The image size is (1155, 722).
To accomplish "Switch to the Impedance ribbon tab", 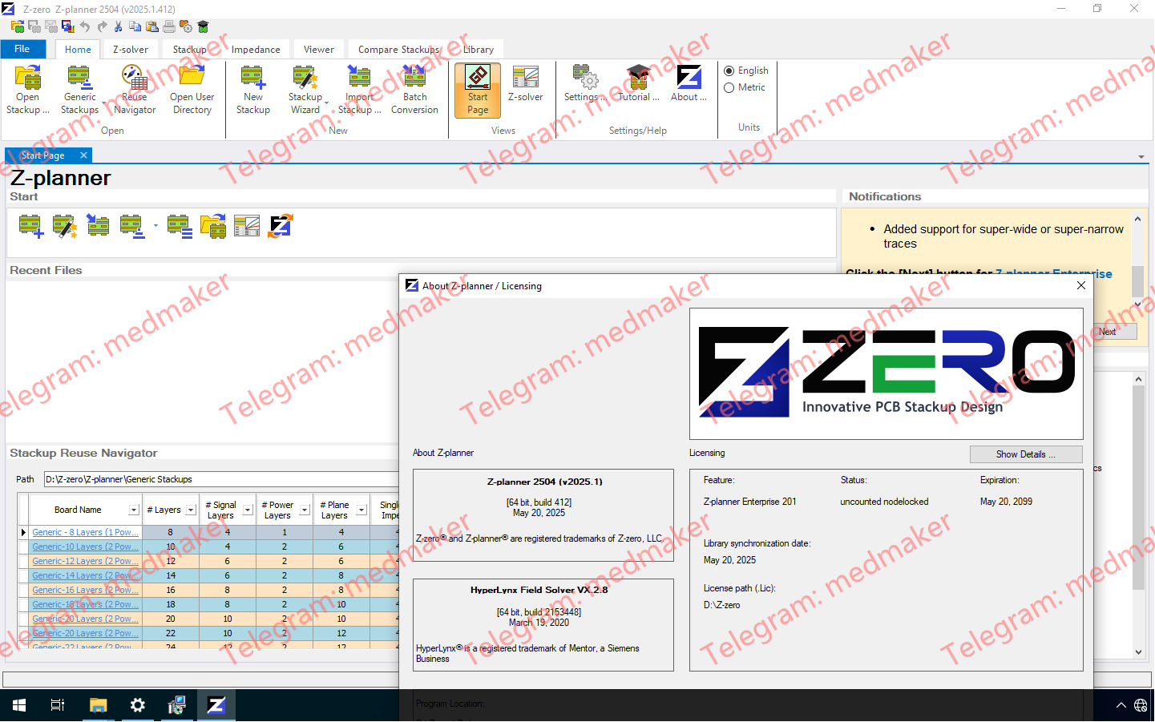I will 255,49.
